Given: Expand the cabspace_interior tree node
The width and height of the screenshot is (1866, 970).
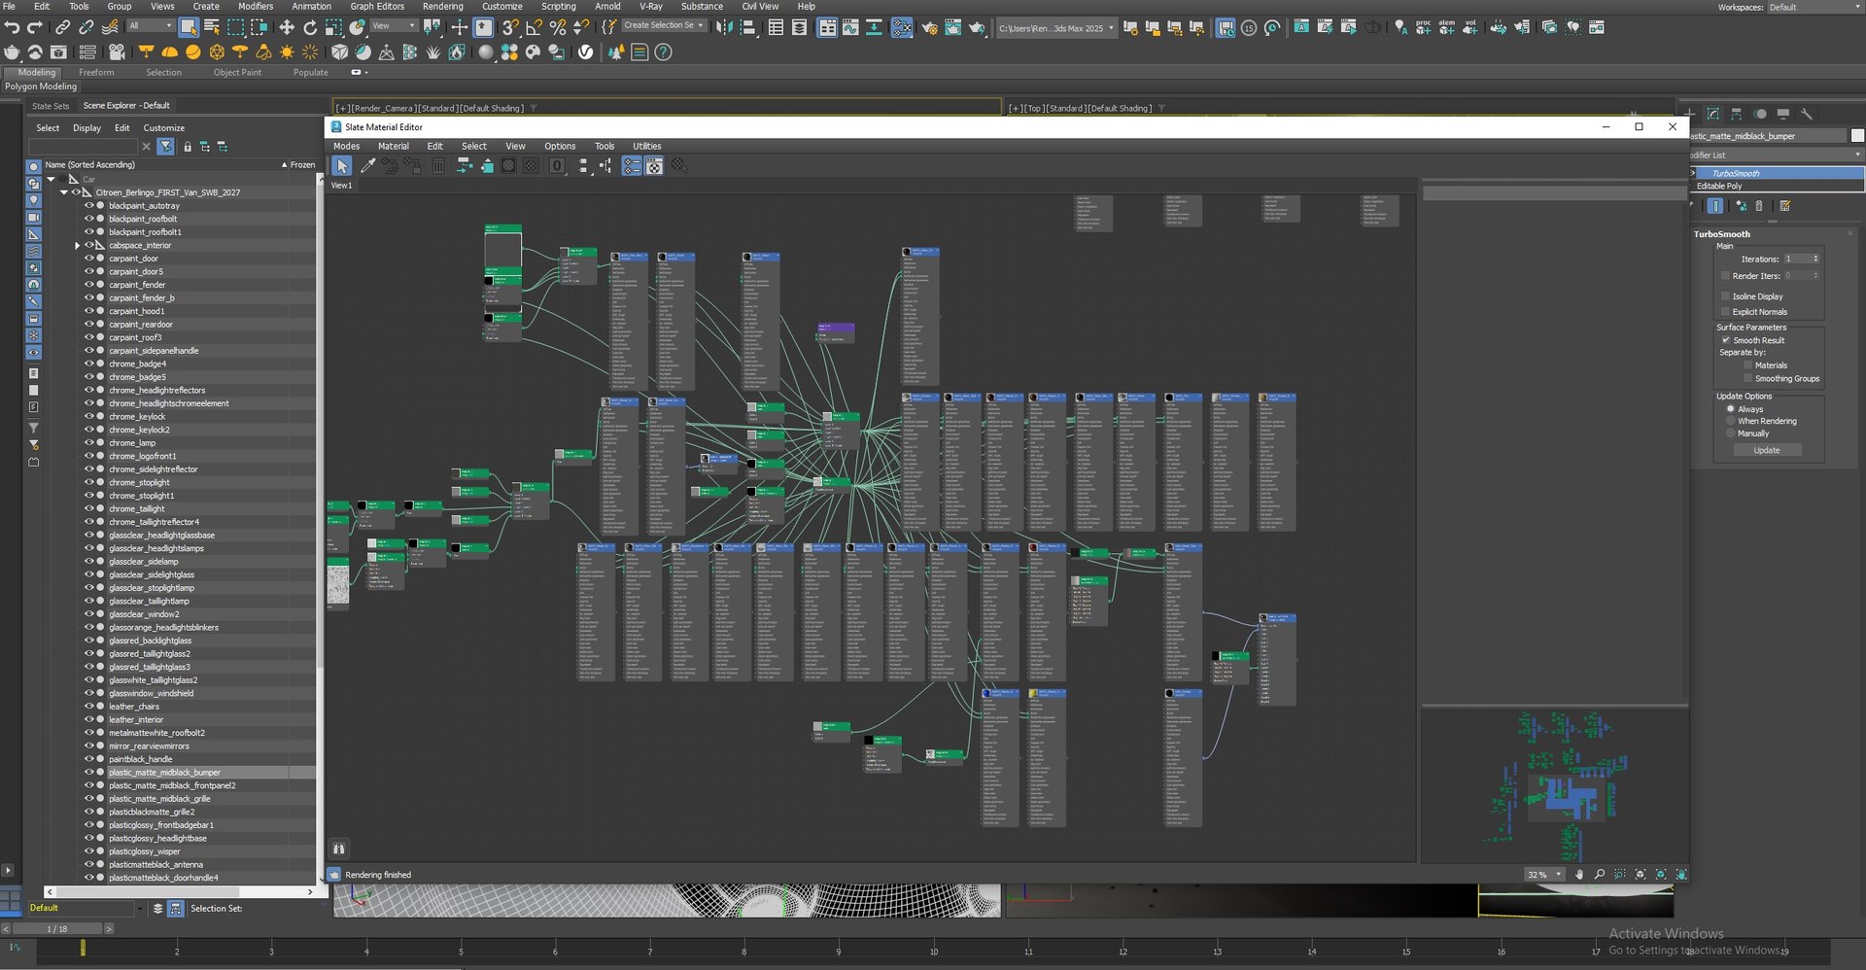Looking at the screenshot, I should (78, 246).
